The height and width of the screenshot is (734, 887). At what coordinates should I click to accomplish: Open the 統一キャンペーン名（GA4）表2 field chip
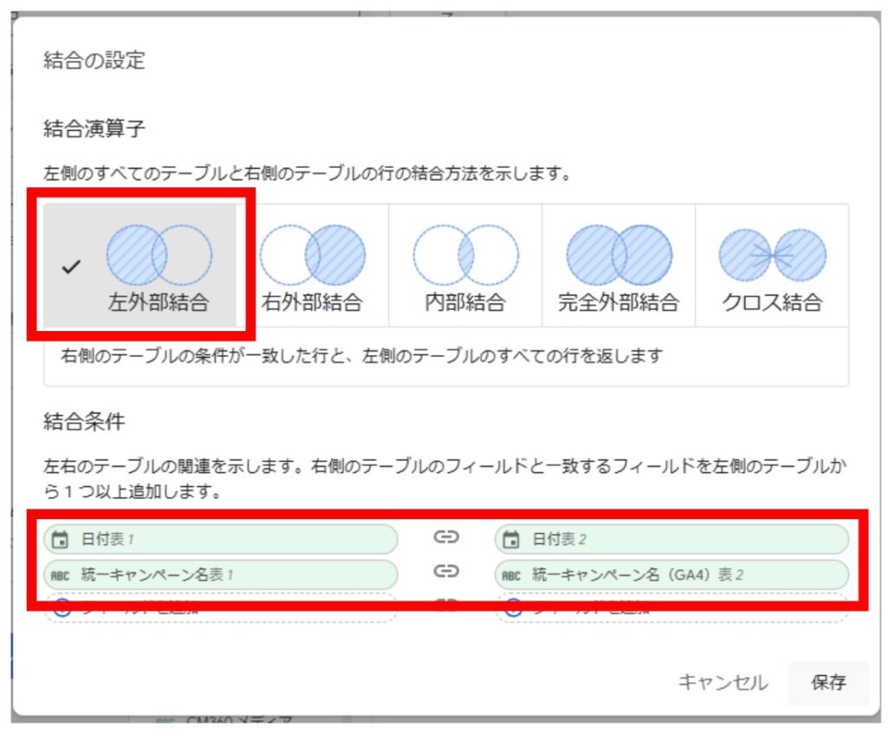point(671,574)
